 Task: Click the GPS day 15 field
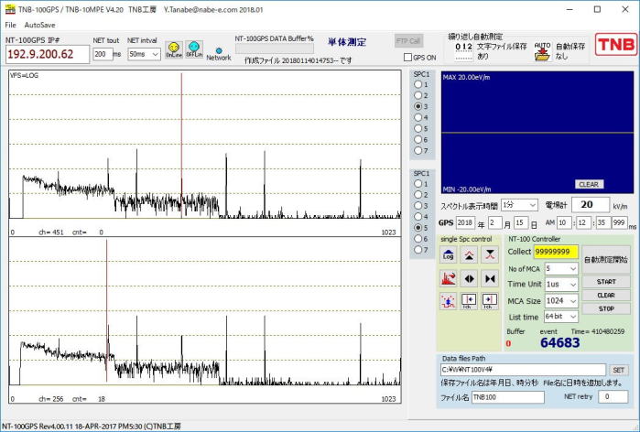point(520,222)
